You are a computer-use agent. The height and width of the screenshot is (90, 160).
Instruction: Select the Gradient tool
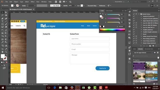6,39
